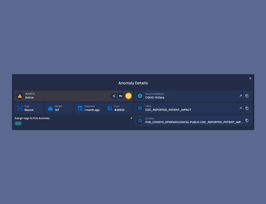Image resolution: width=266 pixels, height=204 pixels.
Task: Click the Location database pin icon
Action: click(140, 120)
